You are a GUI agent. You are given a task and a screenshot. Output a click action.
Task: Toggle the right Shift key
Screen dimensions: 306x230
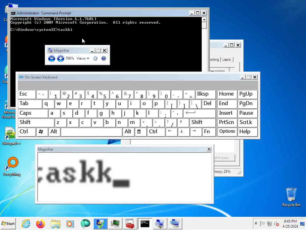point(202,122)
